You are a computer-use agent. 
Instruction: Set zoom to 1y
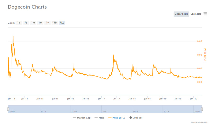(x=48, y=23)
